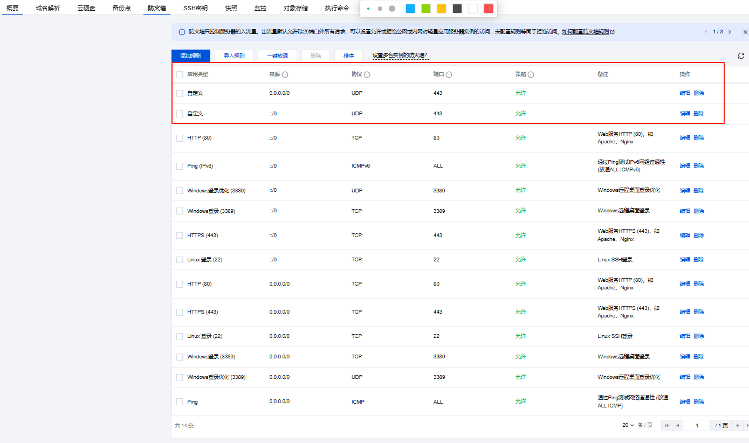Viewport: 749px width, 443px height.
Task: Click the 应用类型 column header
Action: (197, 74)
